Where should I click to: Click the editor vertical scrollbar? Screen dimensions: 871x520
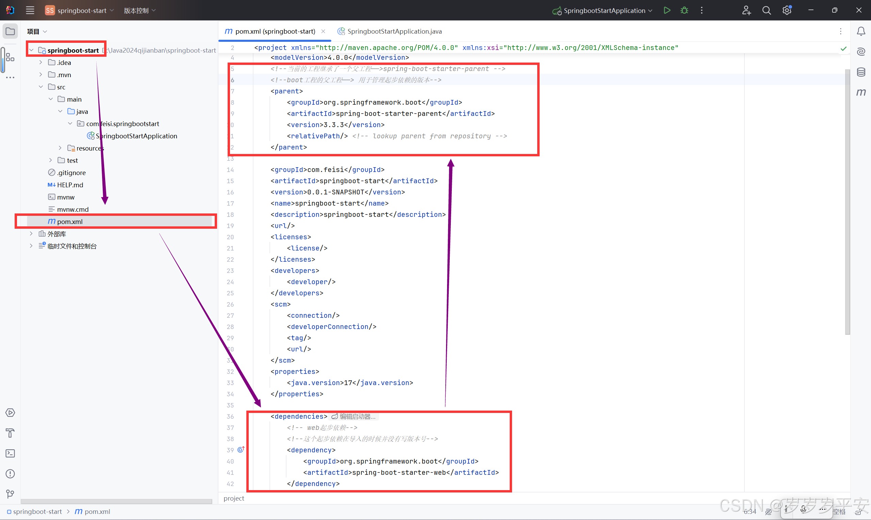click(x=847, y=202)
